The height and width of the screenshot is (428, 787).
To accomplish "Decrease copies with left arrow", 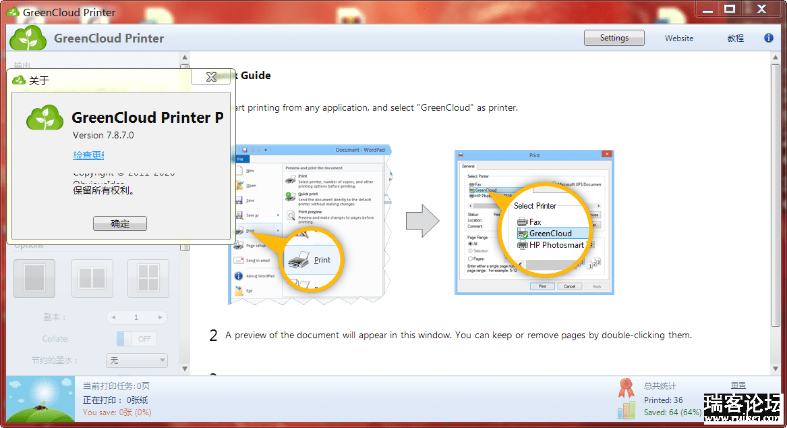I will tap(114, 317).
